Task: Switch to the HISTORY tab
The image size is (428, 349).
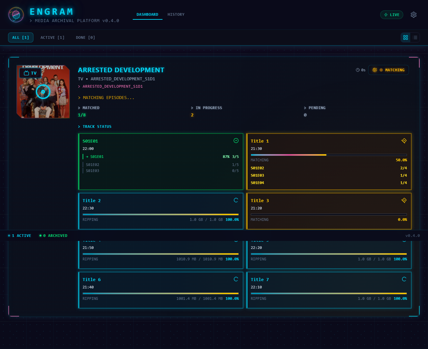Action: [x=176, y=14]
